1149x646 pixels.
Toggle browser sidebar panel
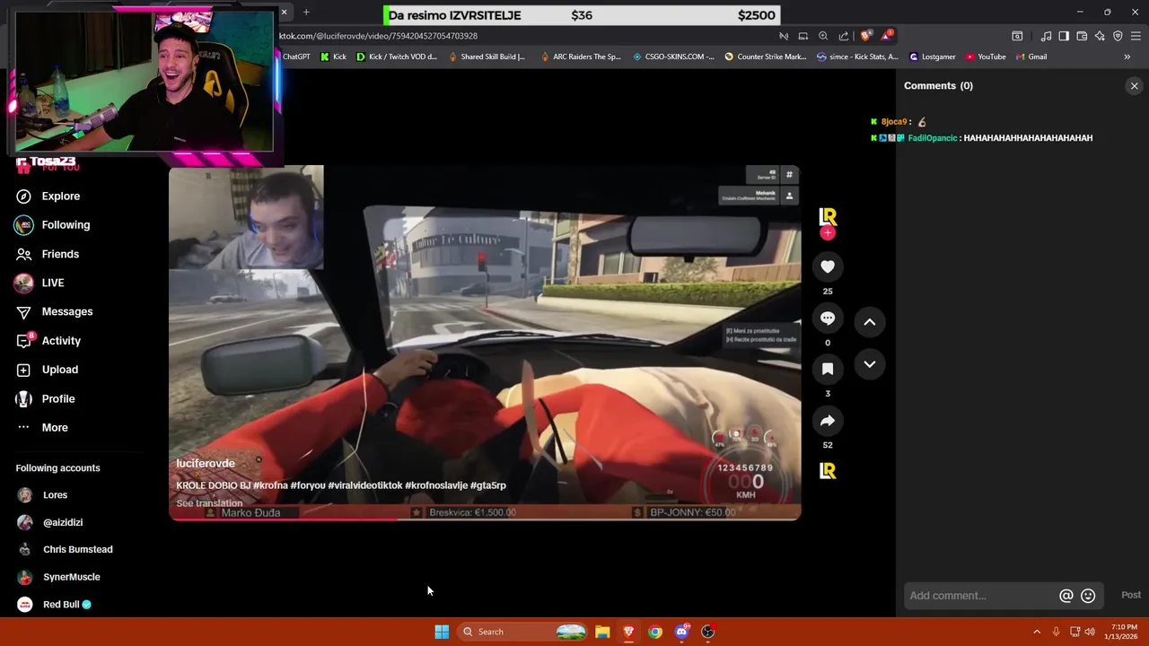click(1064, 36)
